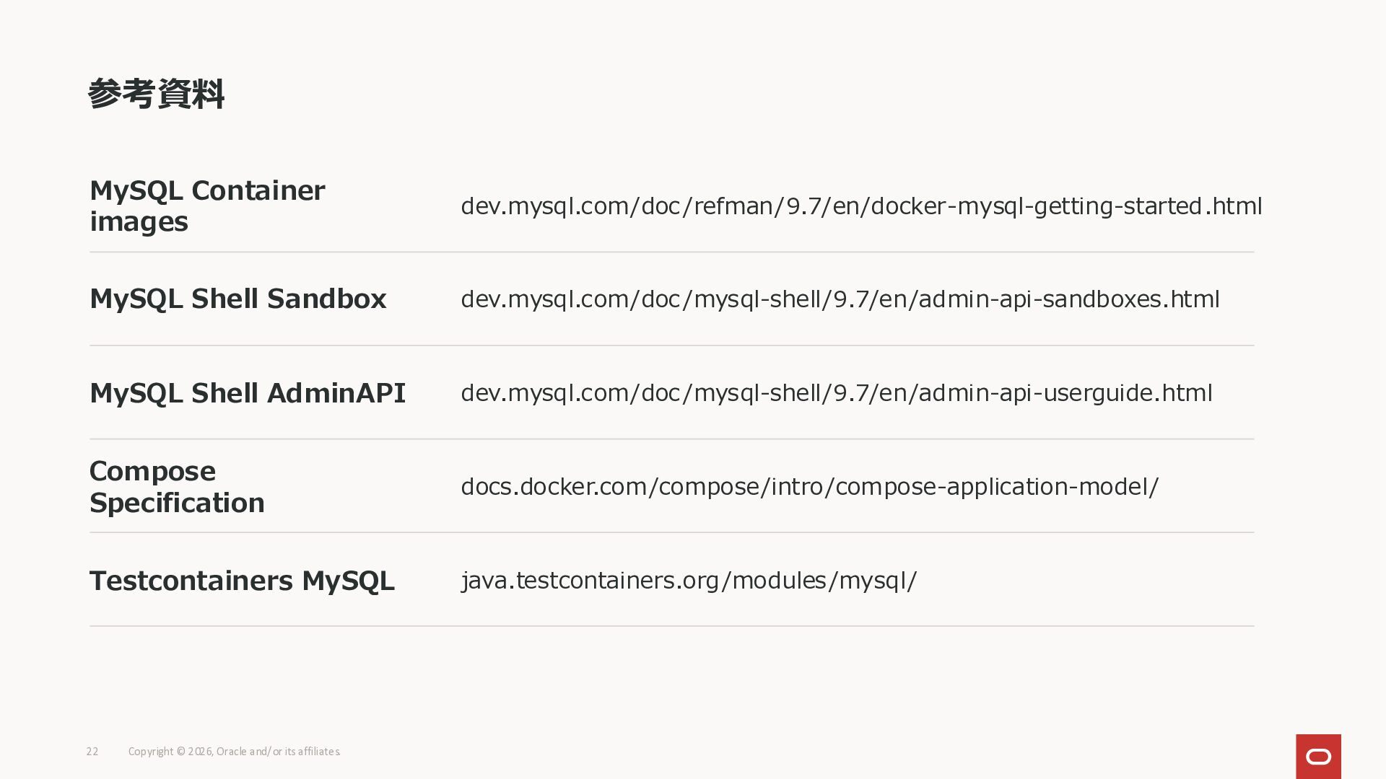
Task: Click the divider line below MySQL Shell Sandbox
Action: pos(672,346)
